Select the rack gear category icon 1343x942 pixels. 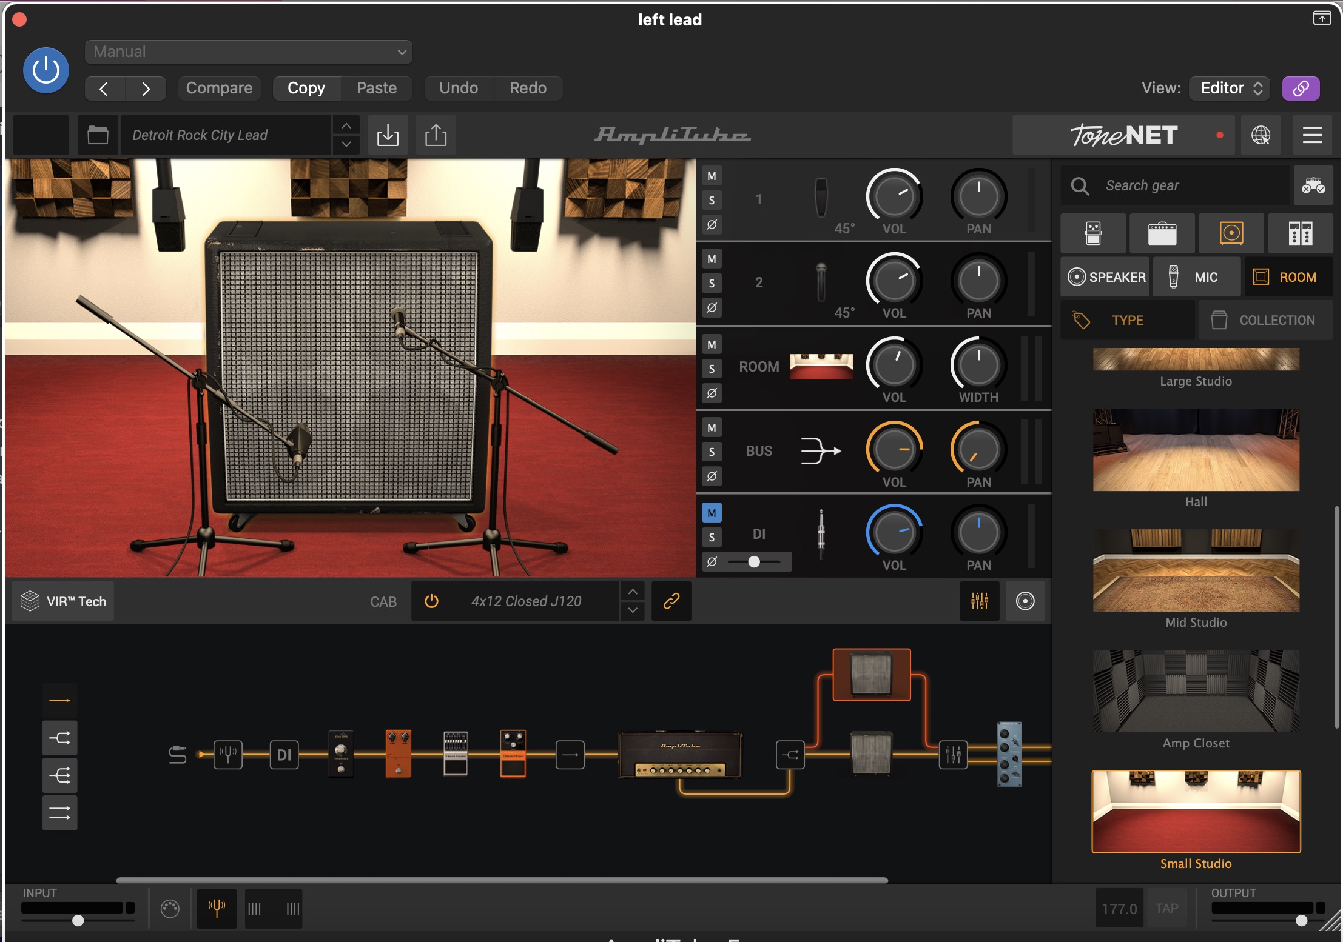1300,233
